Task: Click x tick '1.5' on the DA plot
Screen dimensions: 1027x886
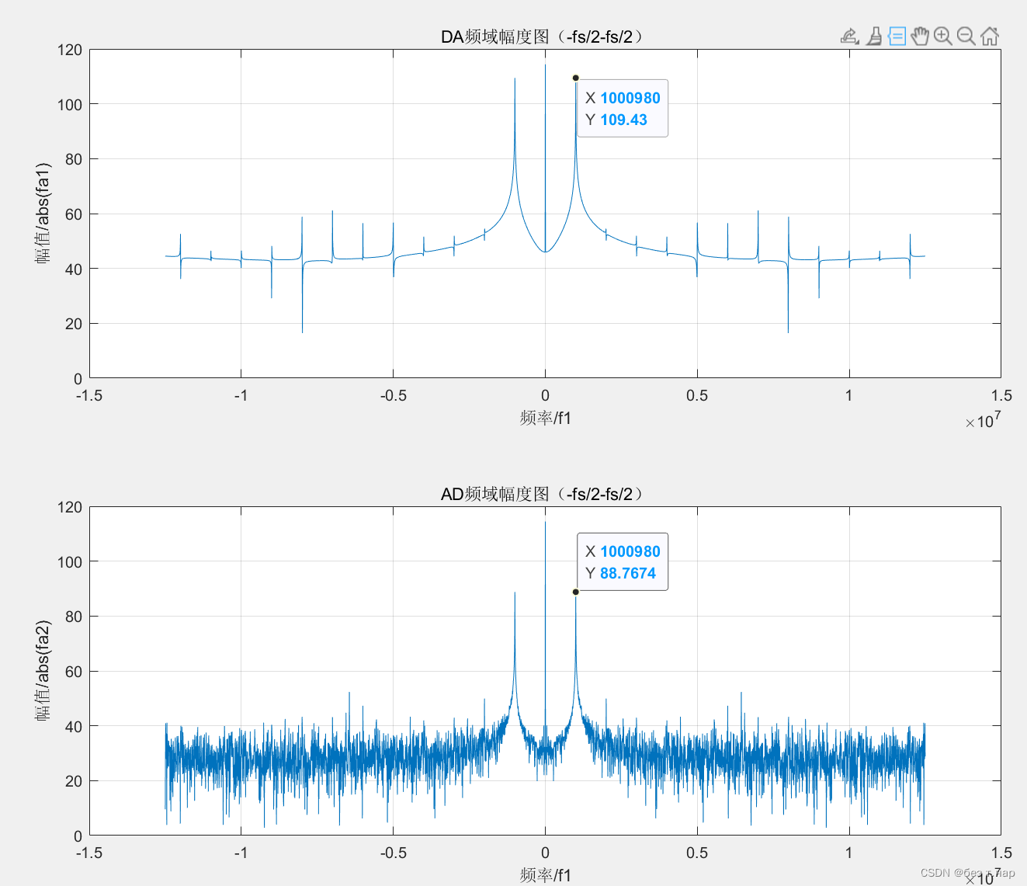Action: (1001, 395)
